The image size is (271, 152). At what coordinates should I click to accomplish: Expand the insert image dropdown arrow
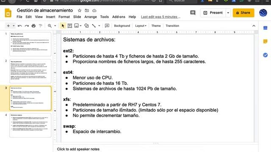(80, 26)
